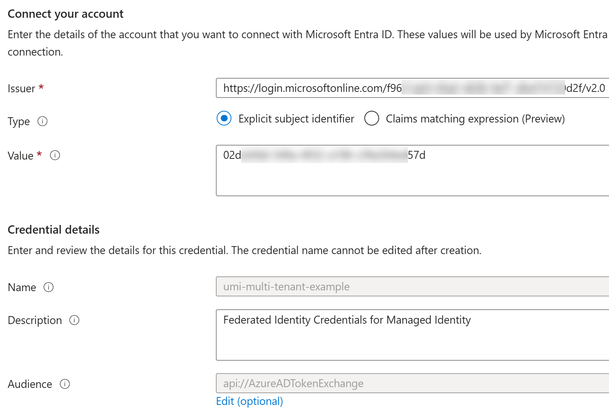Click inside the Value text area

click(412, 171)
